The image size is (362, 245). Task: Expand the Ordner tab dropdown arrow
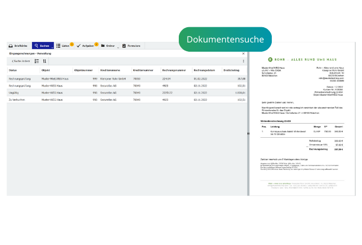coord(118,48)
